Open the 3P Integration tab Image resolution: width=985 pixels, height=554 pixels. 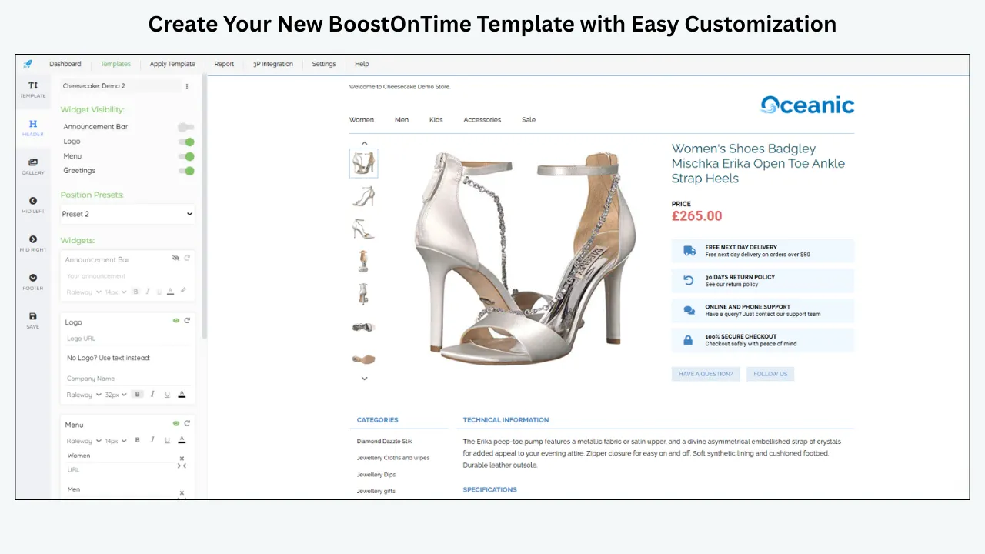273,64
